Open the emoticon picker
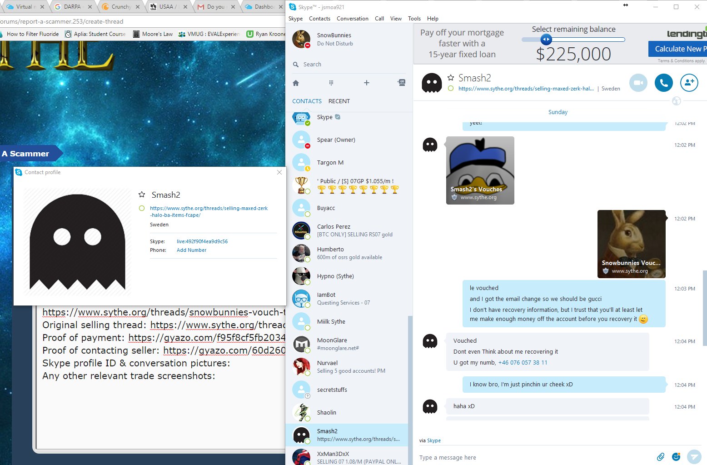Image resolution: width=707 pixels, height=465 pixels. 676,456
